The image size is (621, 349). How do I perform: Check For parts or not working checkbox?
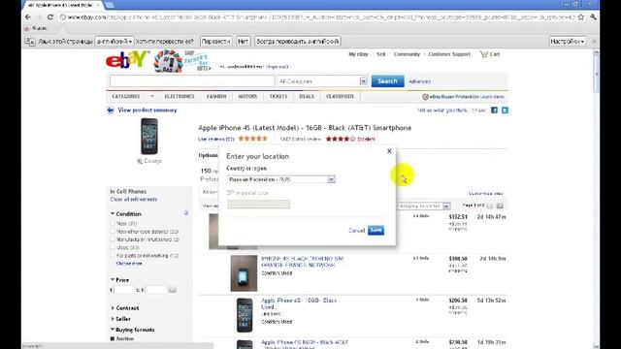click(113, 256)
